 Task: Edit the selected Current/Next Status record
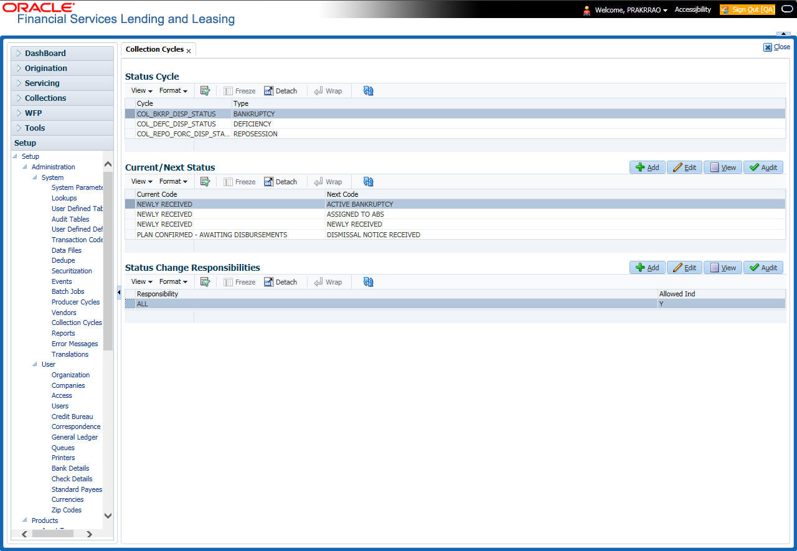pos(684,167)
